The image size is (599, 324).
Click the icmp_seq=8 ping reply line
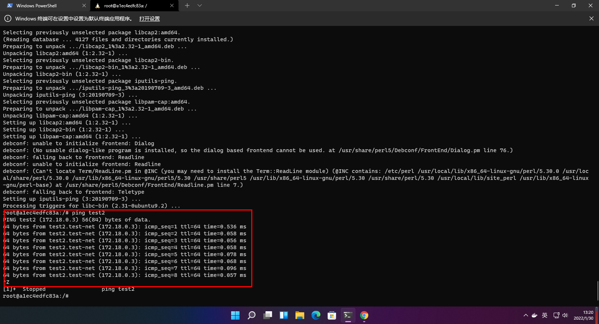[x=125, y=275]
